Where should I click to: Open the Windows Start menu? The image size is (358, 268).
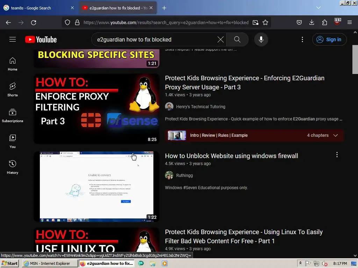(9, 263)
